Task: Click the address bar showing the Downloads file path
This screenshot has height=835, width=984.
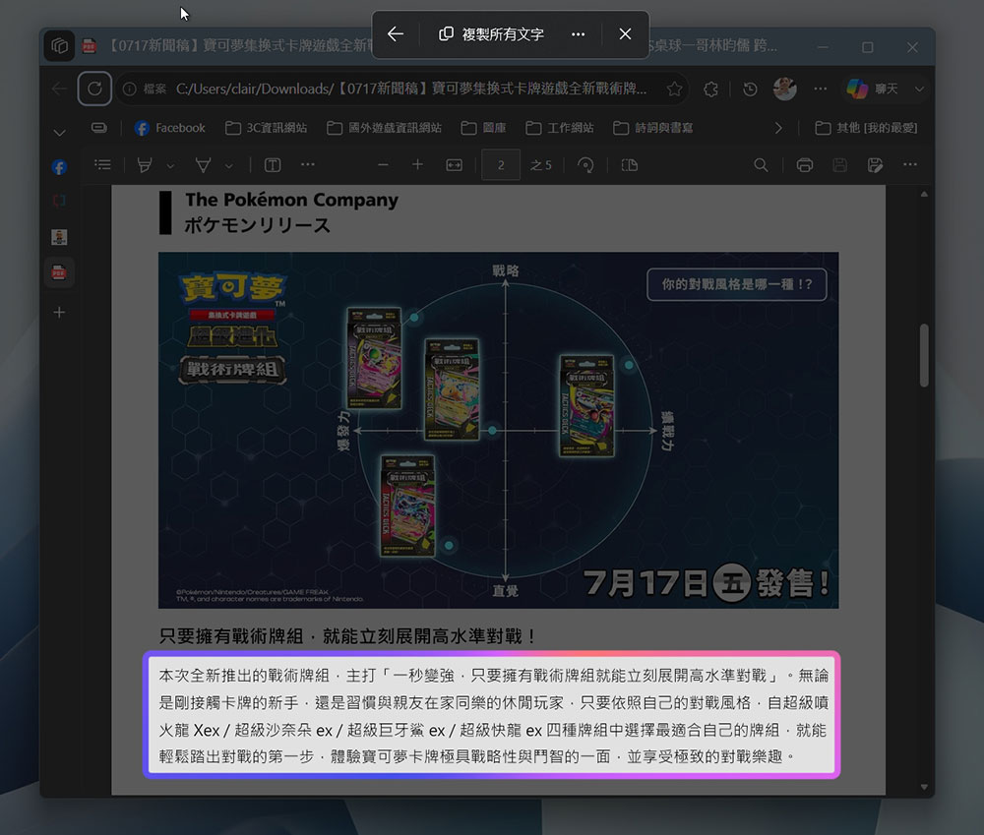Action: tap(411, 89)
